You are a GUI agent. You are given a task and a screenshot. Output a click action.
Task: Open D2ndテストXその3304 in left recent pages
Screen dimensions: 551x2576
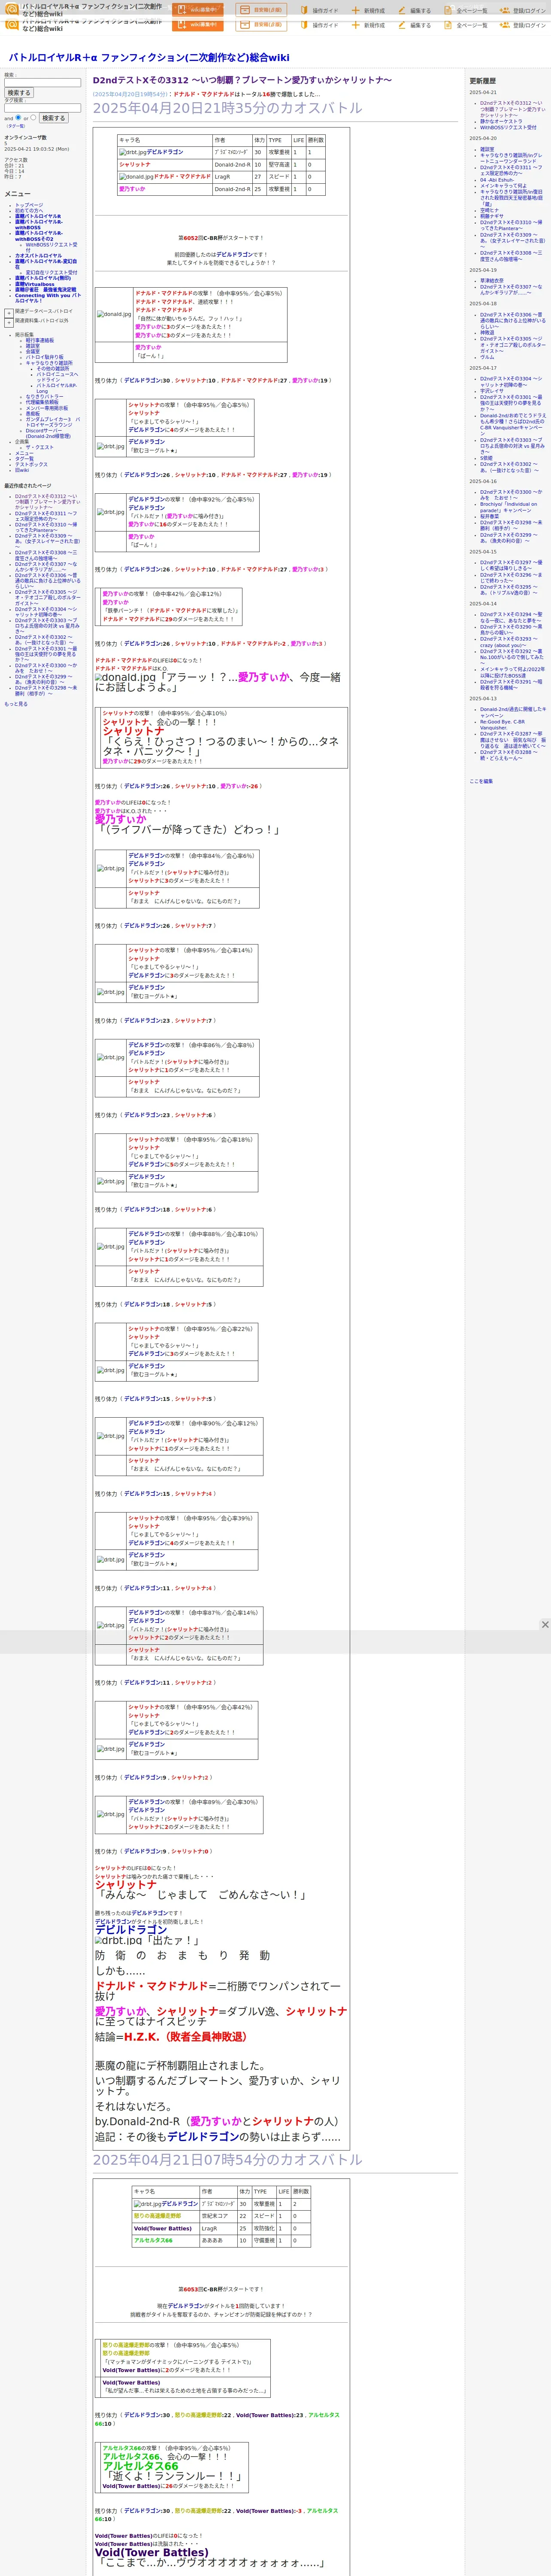click(x=45, y=611)
